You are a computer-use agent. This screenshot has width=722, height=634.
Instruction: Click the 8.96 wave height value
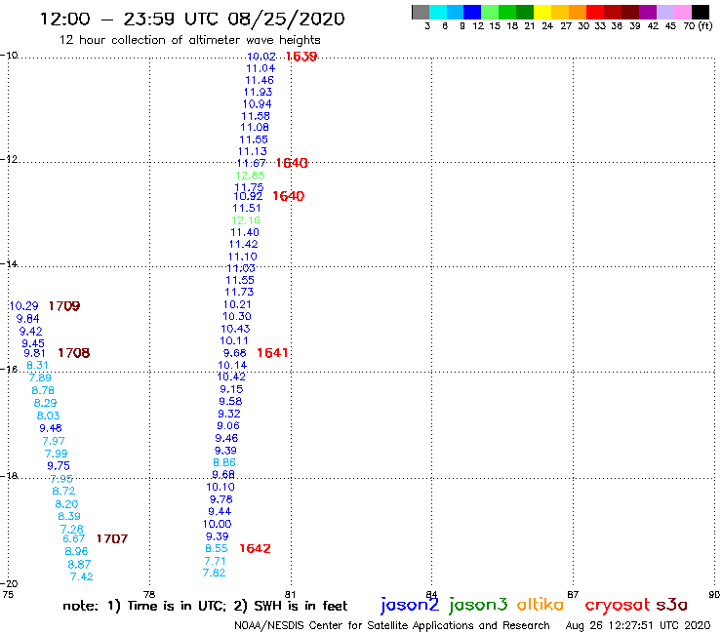pos(76,552)
